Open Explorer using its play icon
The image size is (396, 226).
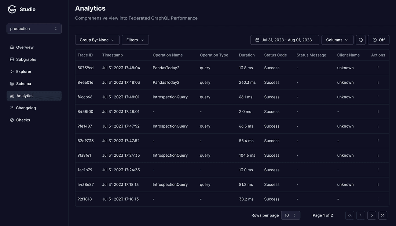pyautogui.click(x=12, y=71)
